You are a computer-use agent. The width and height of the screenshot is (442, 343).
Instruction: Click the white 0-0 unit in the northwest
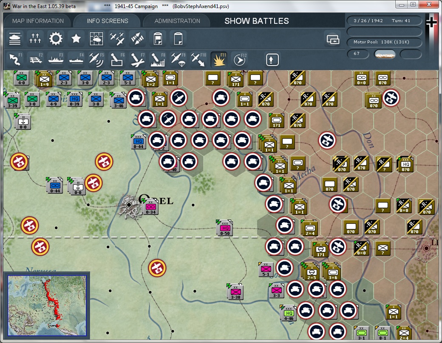pos(23,122)
